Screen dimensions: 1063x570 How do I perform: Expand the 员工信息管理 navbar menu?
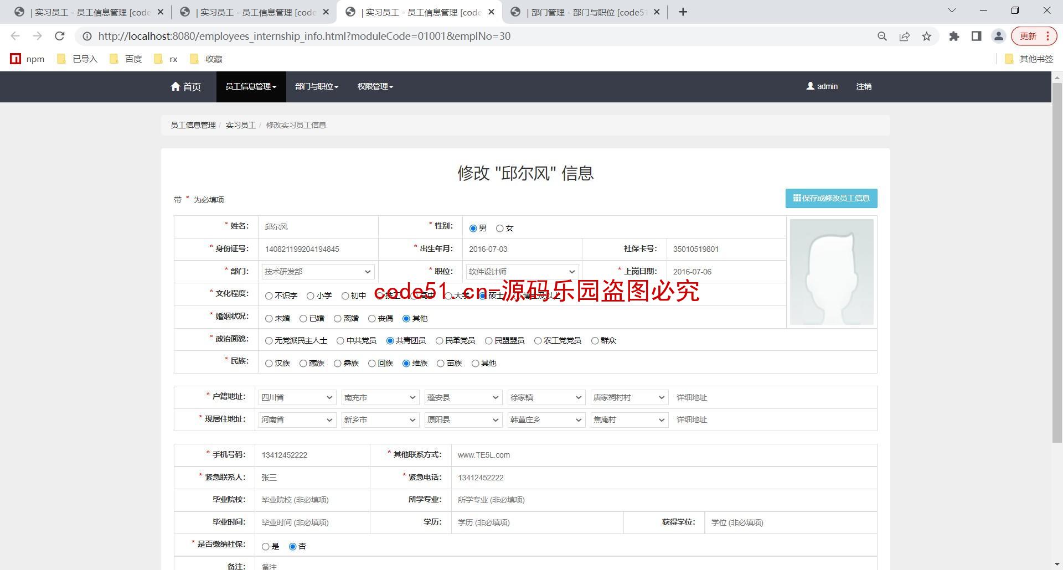(x=251, y=86)
